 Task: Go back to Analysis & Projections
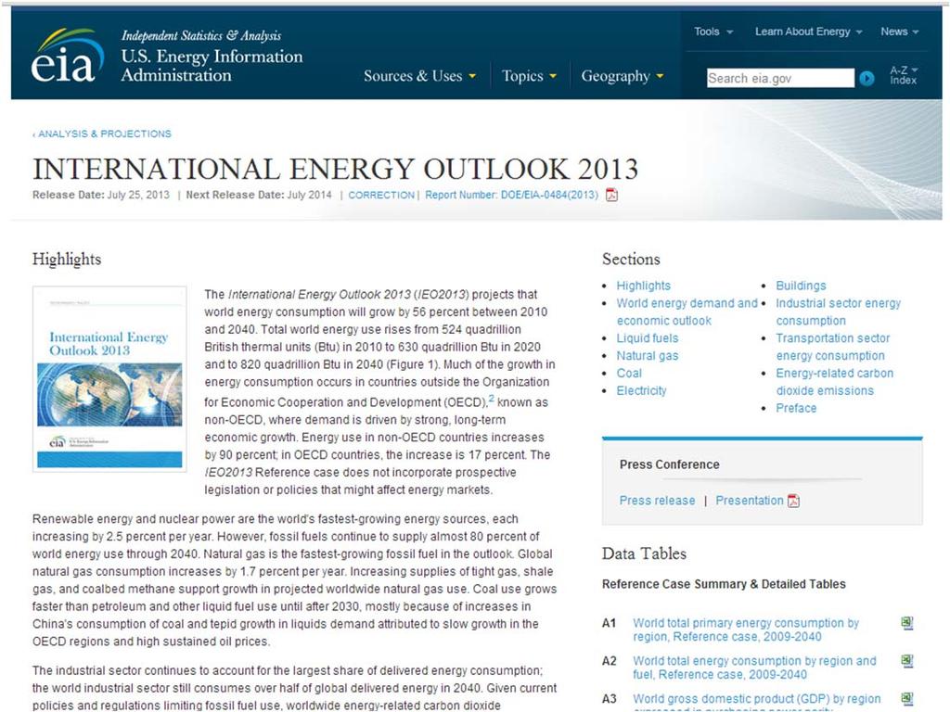pyautogui.click(x=102, y=133)
